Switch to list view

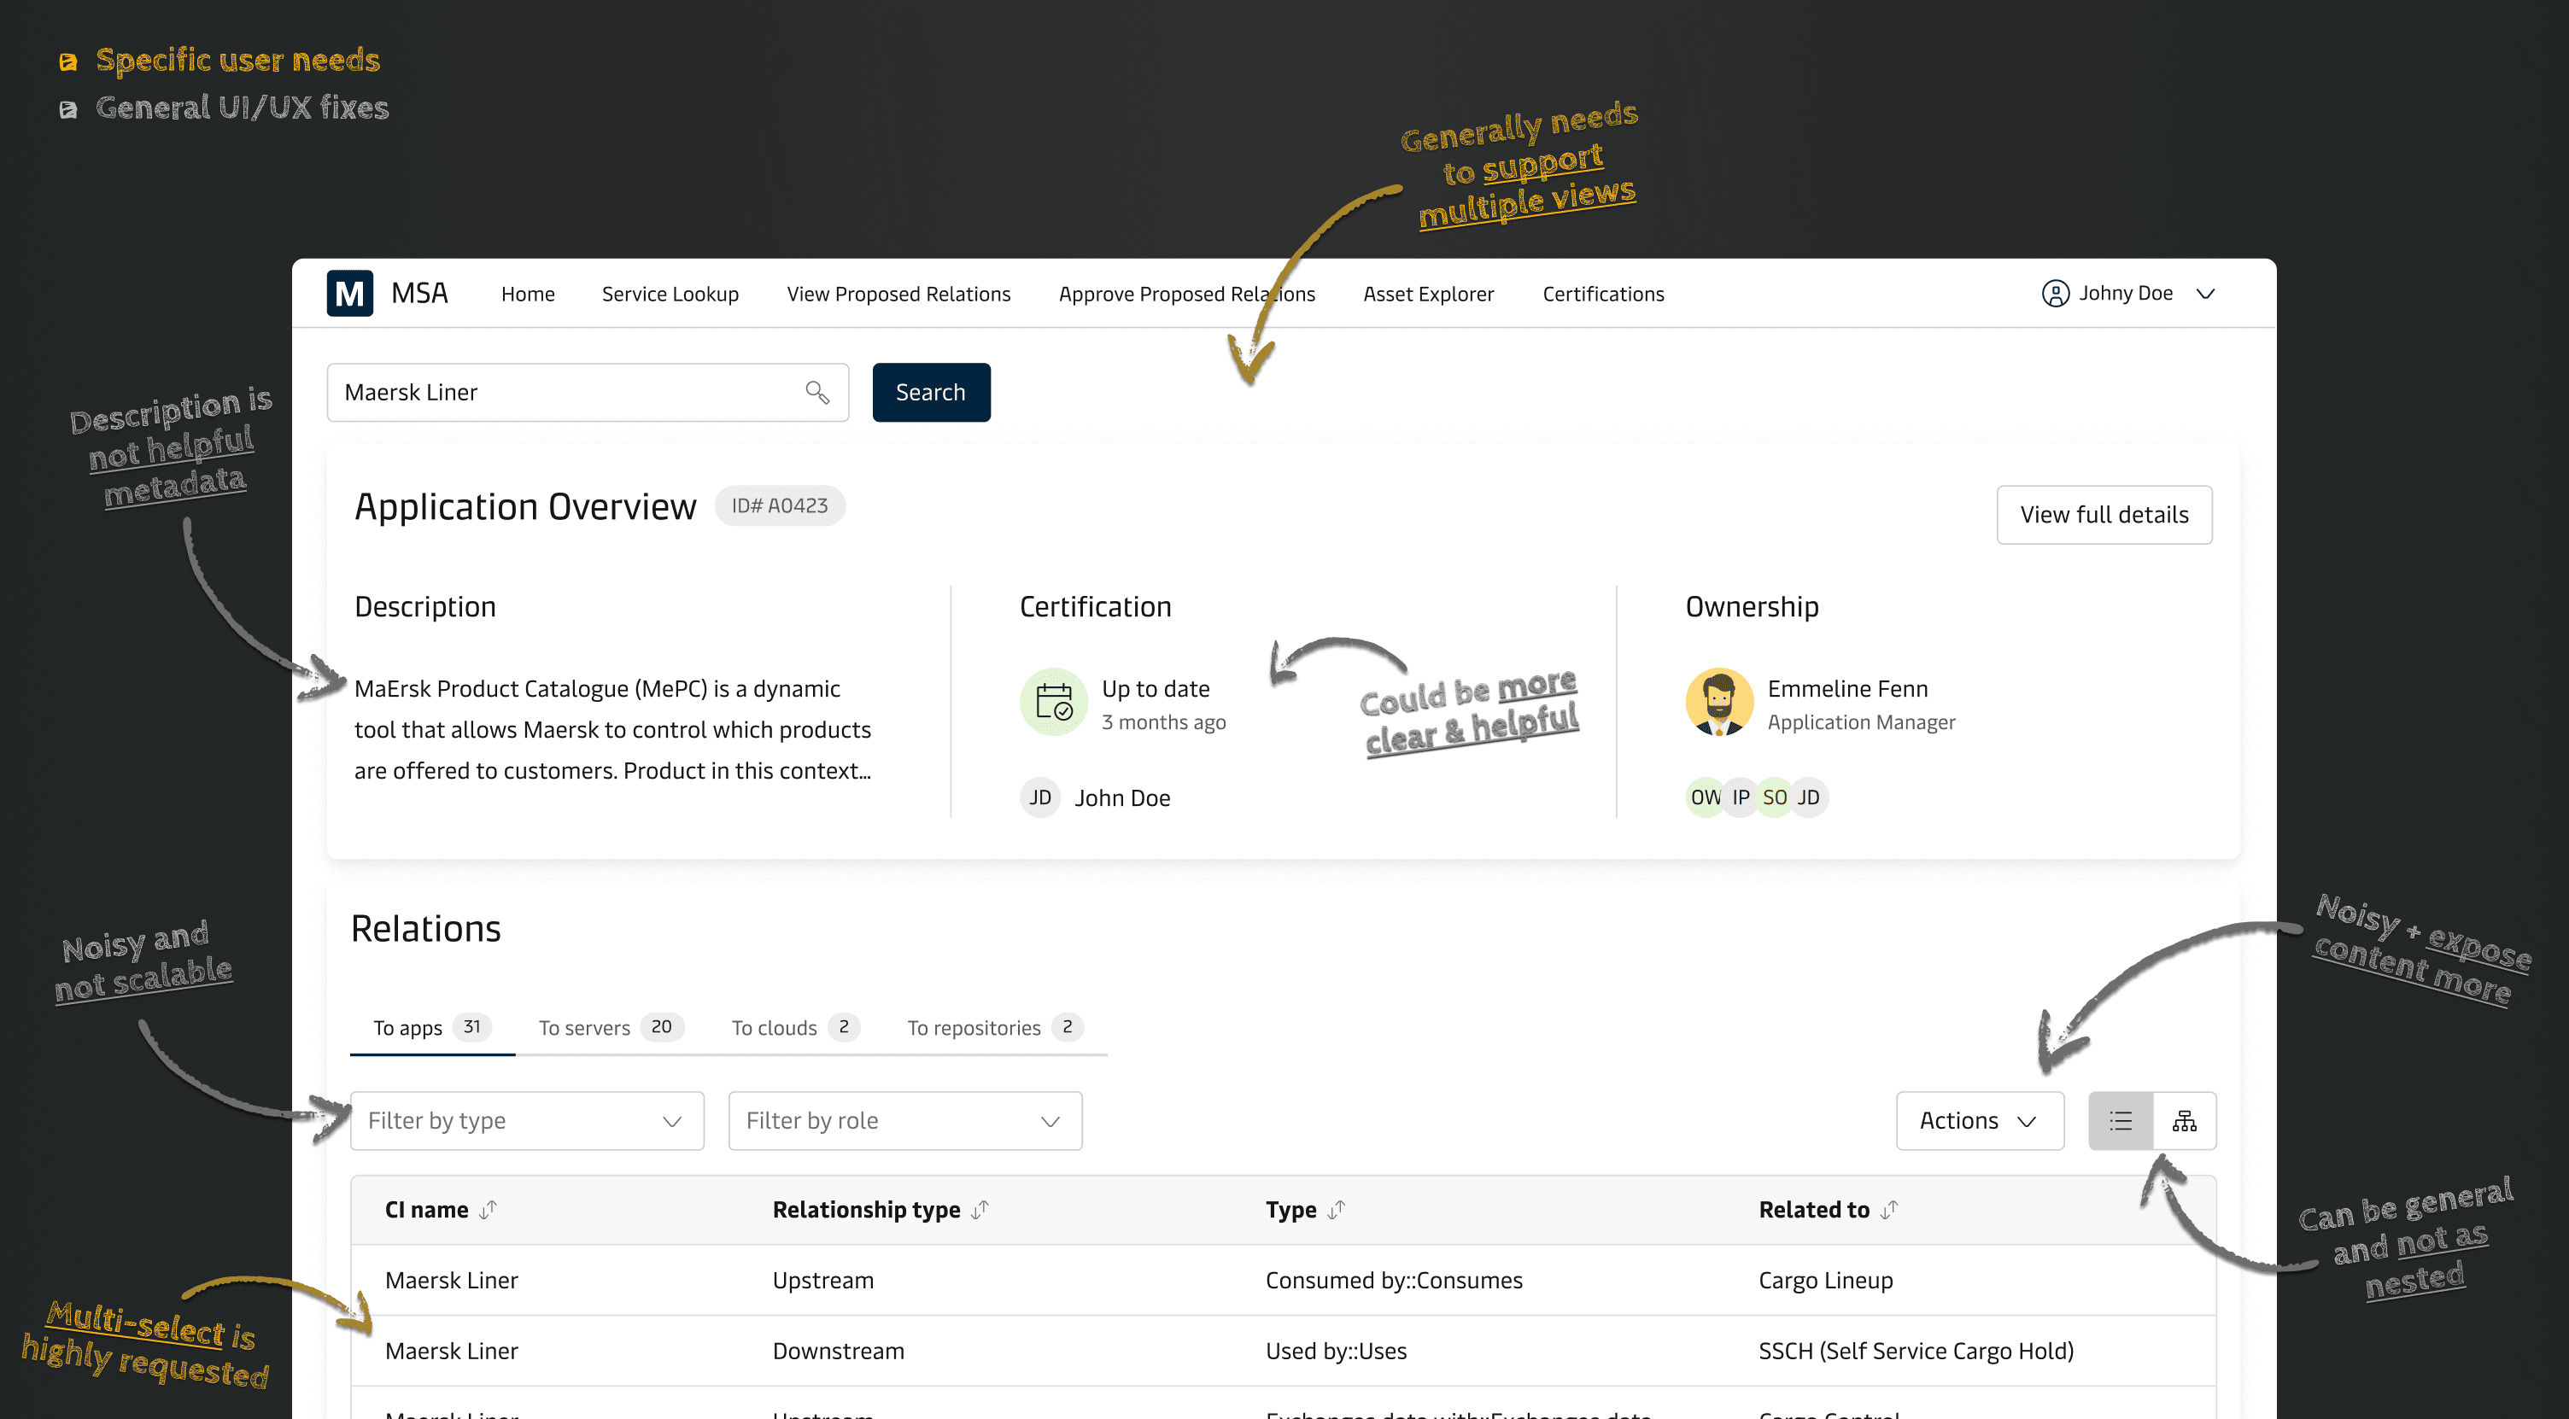pyautogui.click(x=2121, y=1121)
